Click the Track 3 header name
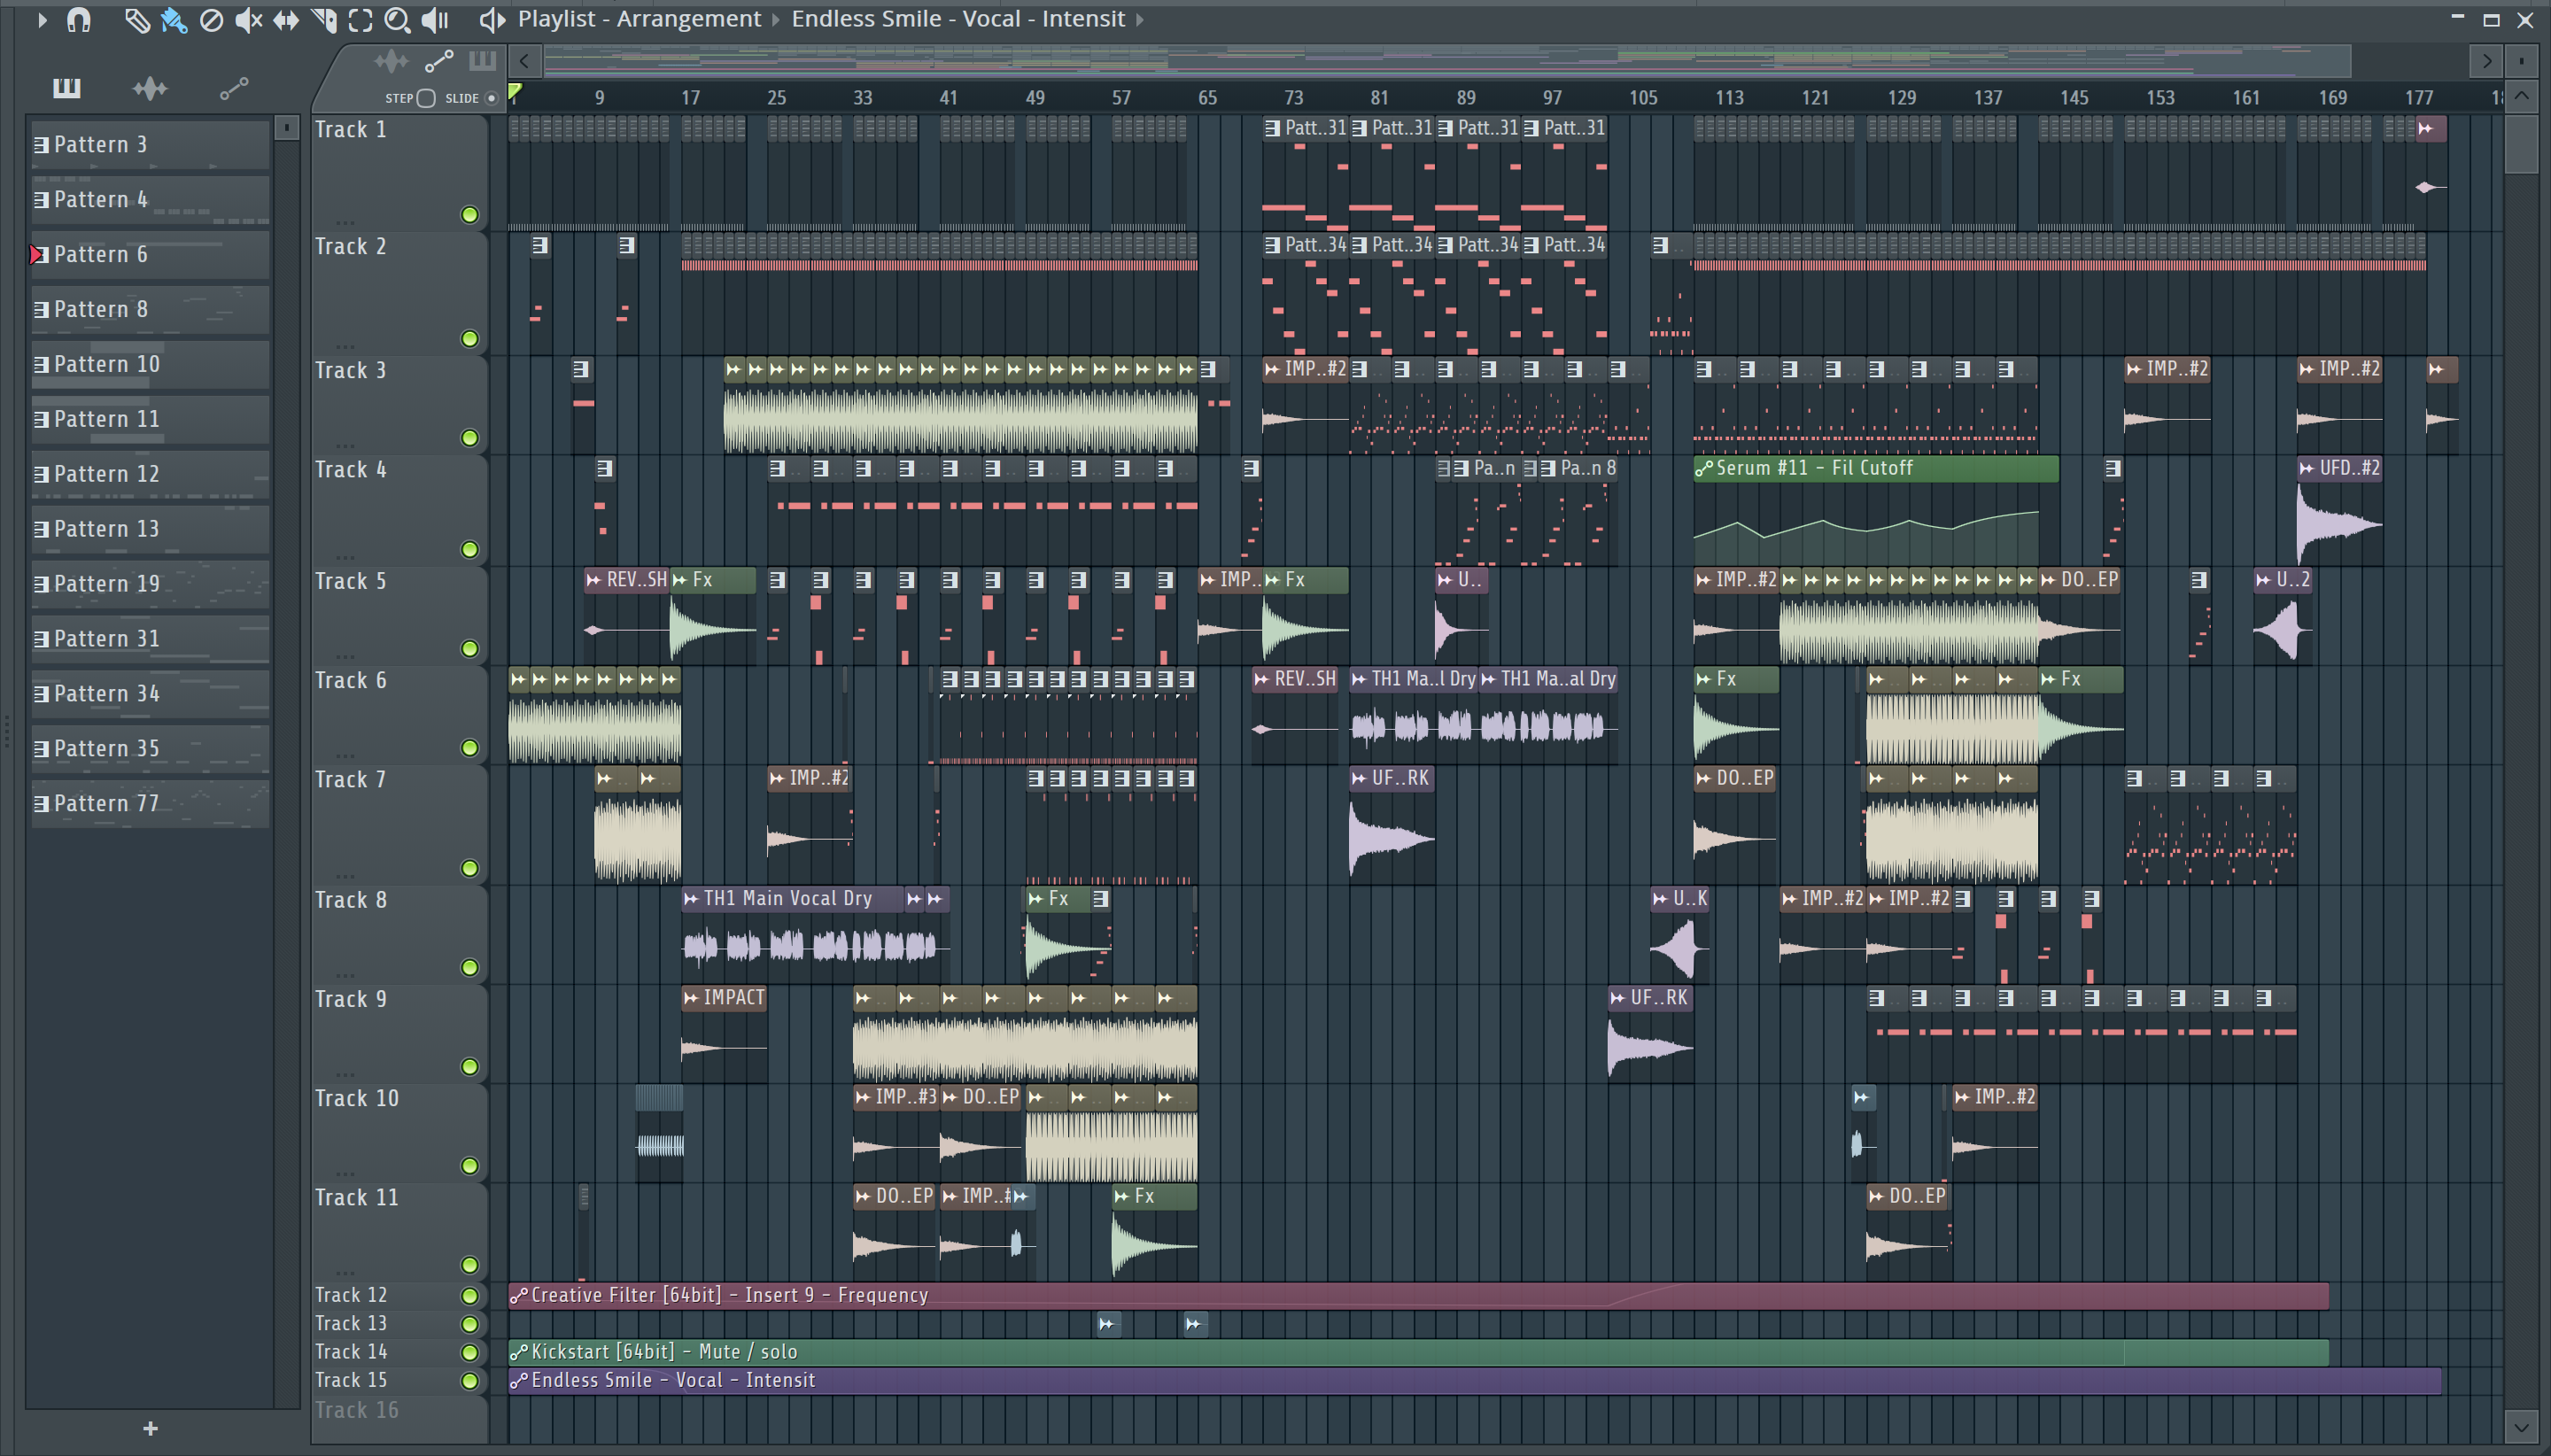This screenshot has height=1456, width=2551. (x=350, y=371)
